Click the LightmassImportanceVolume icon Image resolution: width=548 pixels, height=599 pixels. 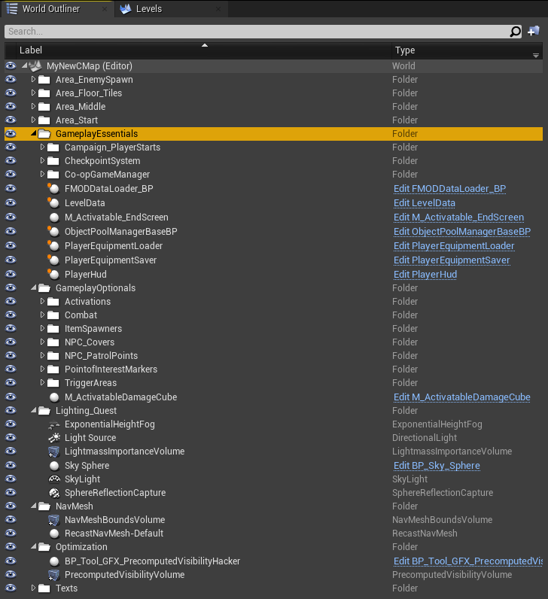[x=53, y=452]
